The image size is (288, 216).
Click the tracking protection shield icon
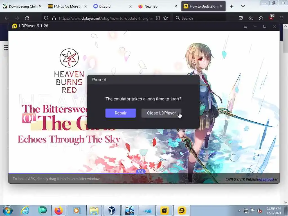pos(46,18)
